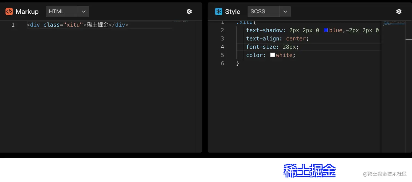Viewport: 412px width, 182px height.
Task: Click the closing brace on line 6
Action: click(238, 63)
